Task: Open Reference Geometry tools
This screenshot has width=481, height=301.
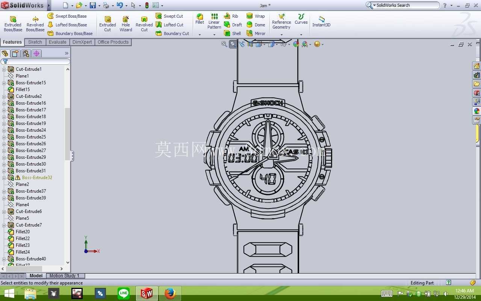Action: pyautogui.click(x=281, y=21)
